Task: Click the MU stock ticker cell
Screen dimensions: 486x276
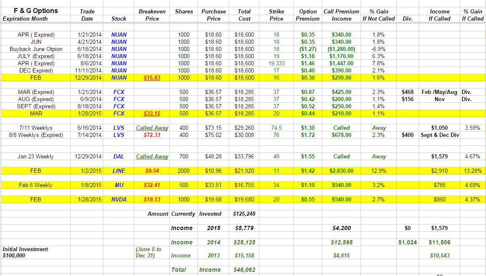Action: (x=119, y=185)
